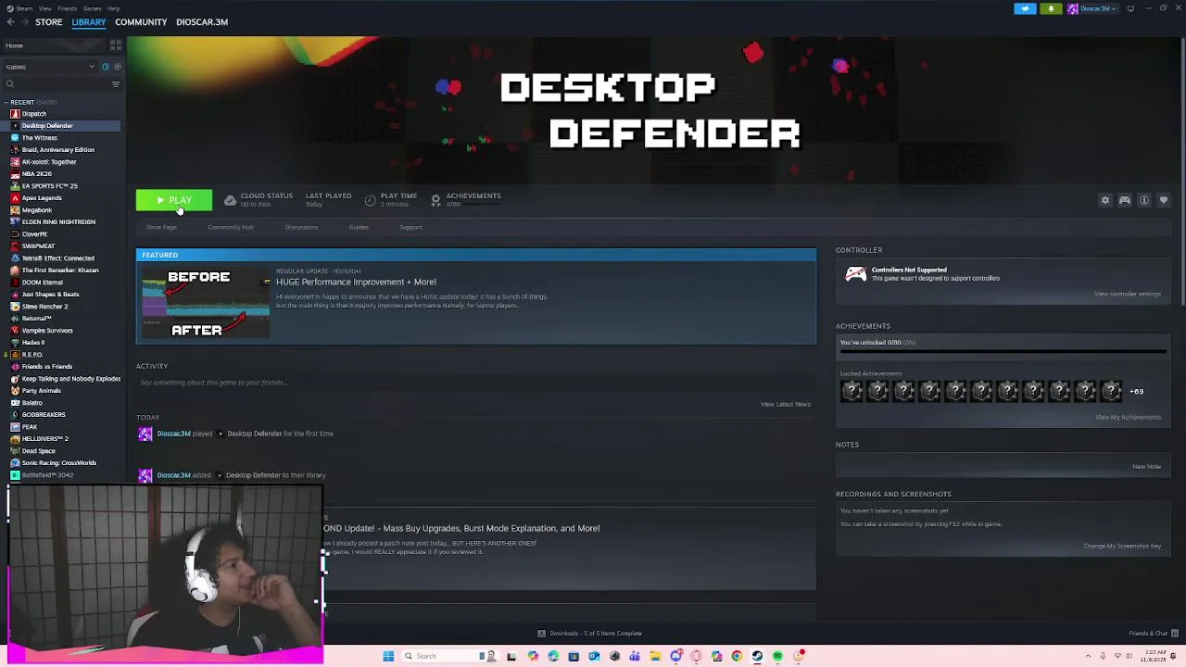Toggle sort by recent activity clock icon
Screen dimensions: 1186x667
click(x=105, y=67)
